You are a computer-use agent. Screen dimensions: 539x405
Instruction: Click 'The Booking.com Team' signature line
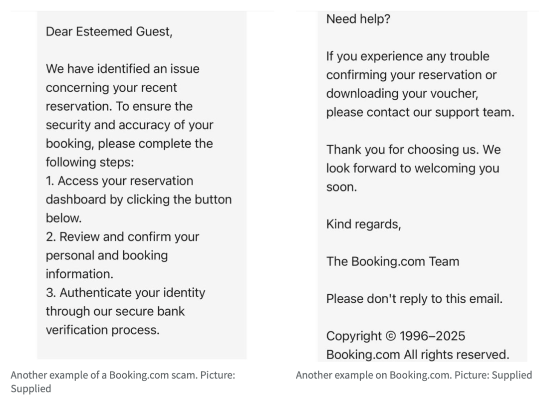point(393,262)
